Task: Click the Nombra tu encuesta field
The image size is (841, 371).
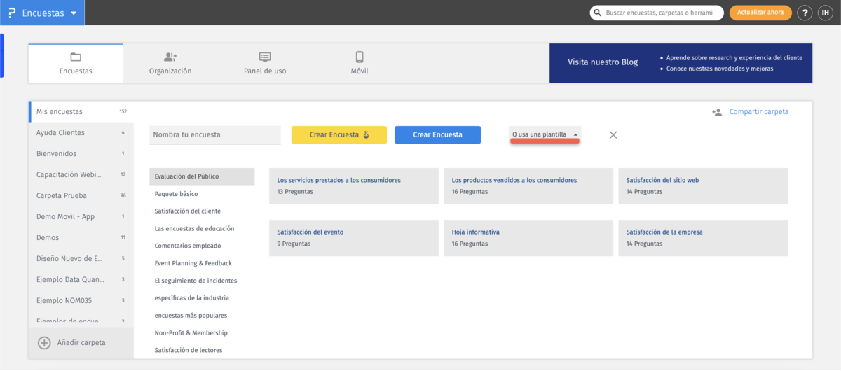Action: click(x=215, y=134)
